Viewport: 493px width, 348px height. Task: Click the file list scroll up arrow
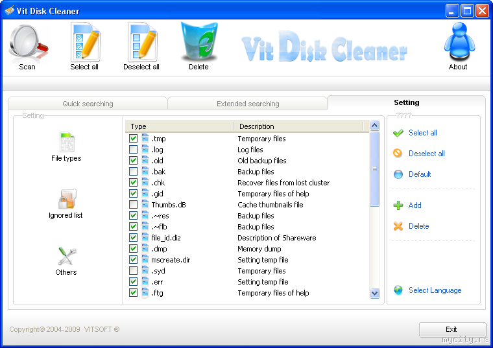(374, 126)
